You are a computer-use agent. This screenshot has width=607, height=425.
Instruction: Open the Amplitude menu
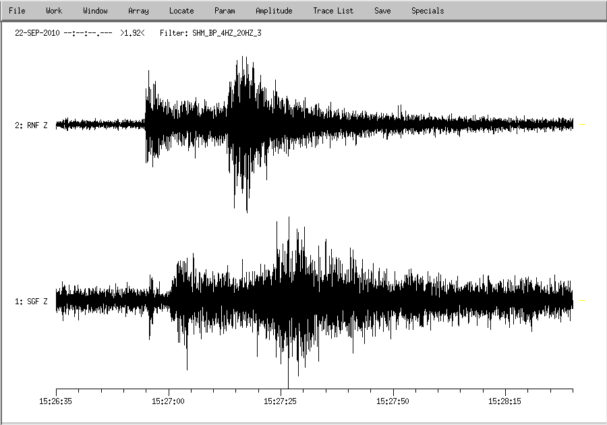point(274,11)
